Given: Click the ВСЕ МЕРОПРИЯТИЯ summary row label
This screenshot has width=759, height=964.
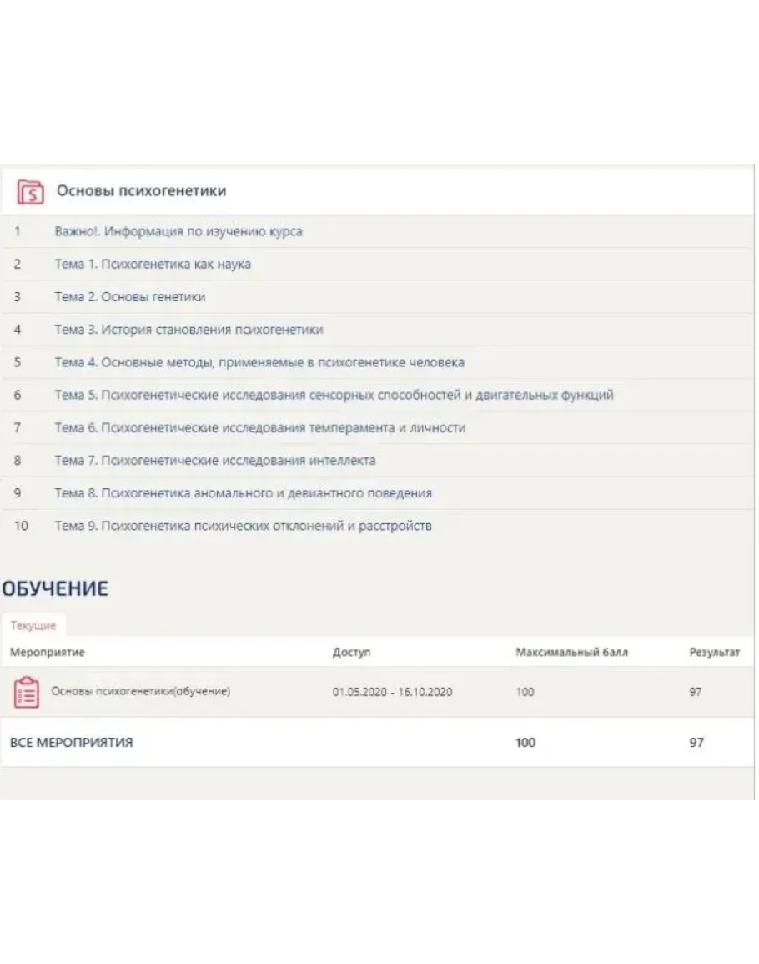Looking at the screenshot, I should point(72,742).
